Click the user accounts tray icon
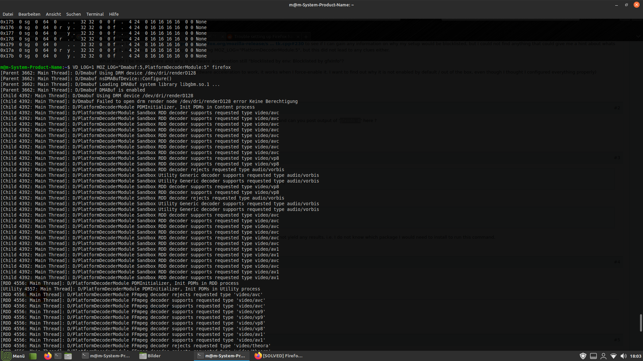The image size is (643, 361). pos(603,356)
